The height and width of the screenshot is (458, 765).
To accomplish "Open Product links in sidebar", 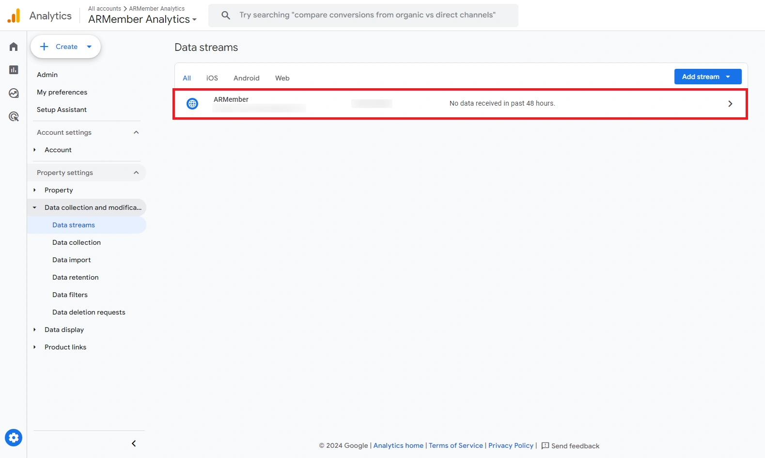I will (x=65, y=347).
